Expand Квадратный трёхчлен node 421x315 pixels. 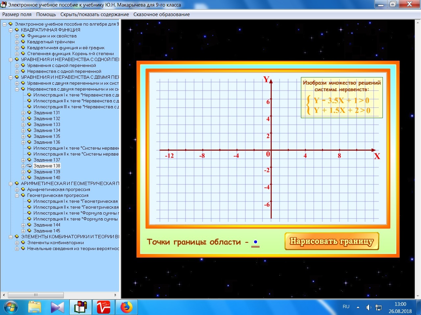tap(17, 42)
